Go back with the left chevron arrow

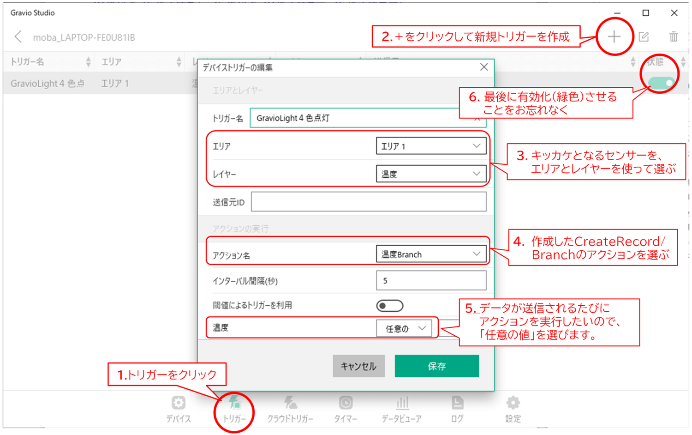[x=18, y=37]
